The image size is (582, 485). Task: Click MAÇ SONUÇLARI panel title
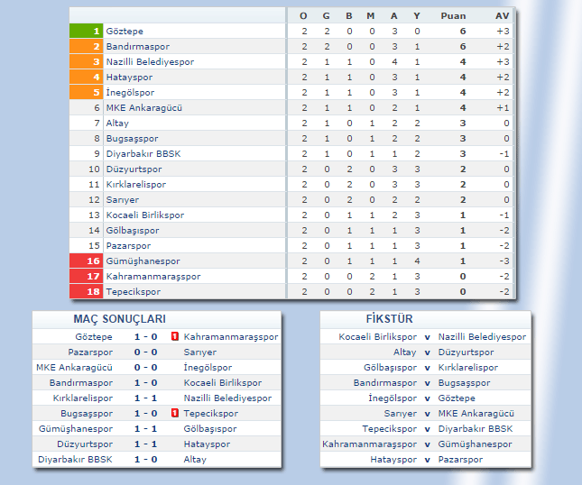[x=119, y=319]
